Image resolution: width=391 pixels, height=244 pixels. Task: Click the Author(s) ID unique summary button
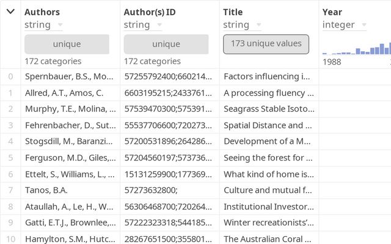tap(166, 44)
